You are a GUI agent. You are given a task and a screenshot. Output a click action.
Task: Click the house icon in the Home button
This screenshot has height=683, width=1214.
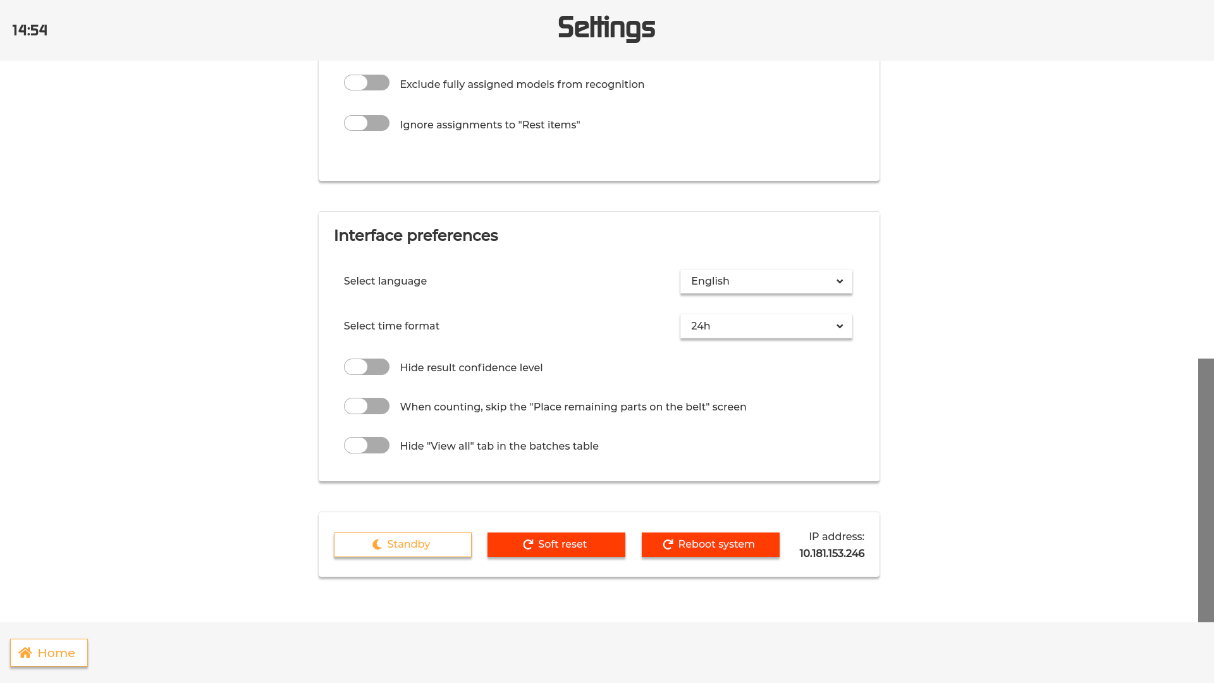[x=26, y=652]
